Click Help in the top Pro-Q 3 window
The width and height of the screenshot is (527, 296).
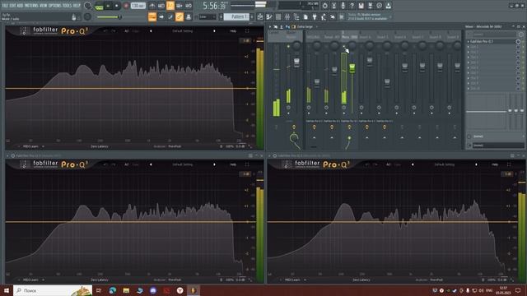(233, 31)
